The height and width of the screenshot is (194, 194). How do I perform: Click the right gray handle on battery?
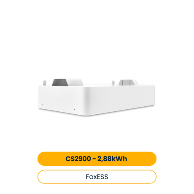[x=128, y=82]
